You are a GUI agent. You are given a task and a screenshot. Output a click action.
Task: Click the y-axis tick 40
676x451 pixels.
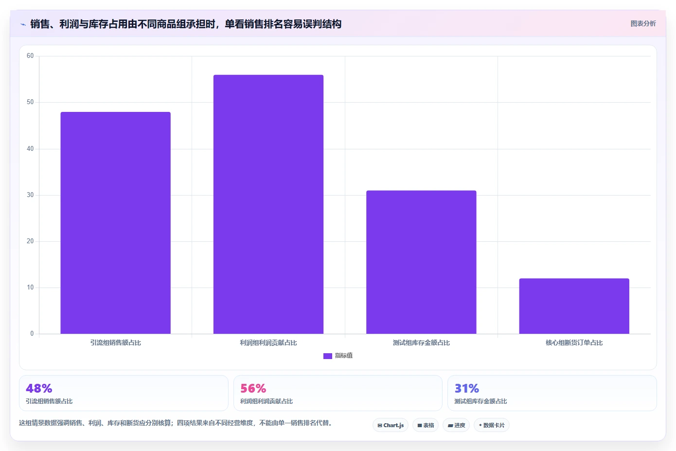coord(30,149)
